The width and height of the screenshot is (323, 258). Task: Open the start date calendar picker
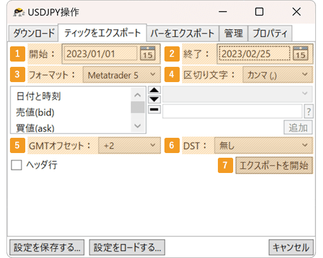(x=147, y=53)
